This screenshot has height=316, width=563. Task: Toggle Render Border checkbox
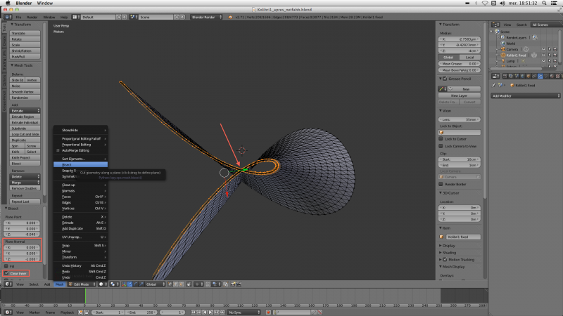pyautogui.click(x=441, y=184)
